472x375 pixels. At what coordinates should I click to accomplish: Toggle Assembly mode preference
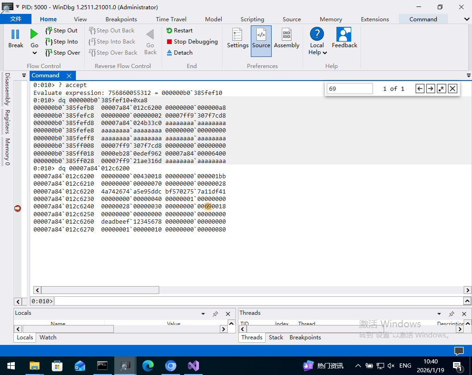(x=286, y=38)
